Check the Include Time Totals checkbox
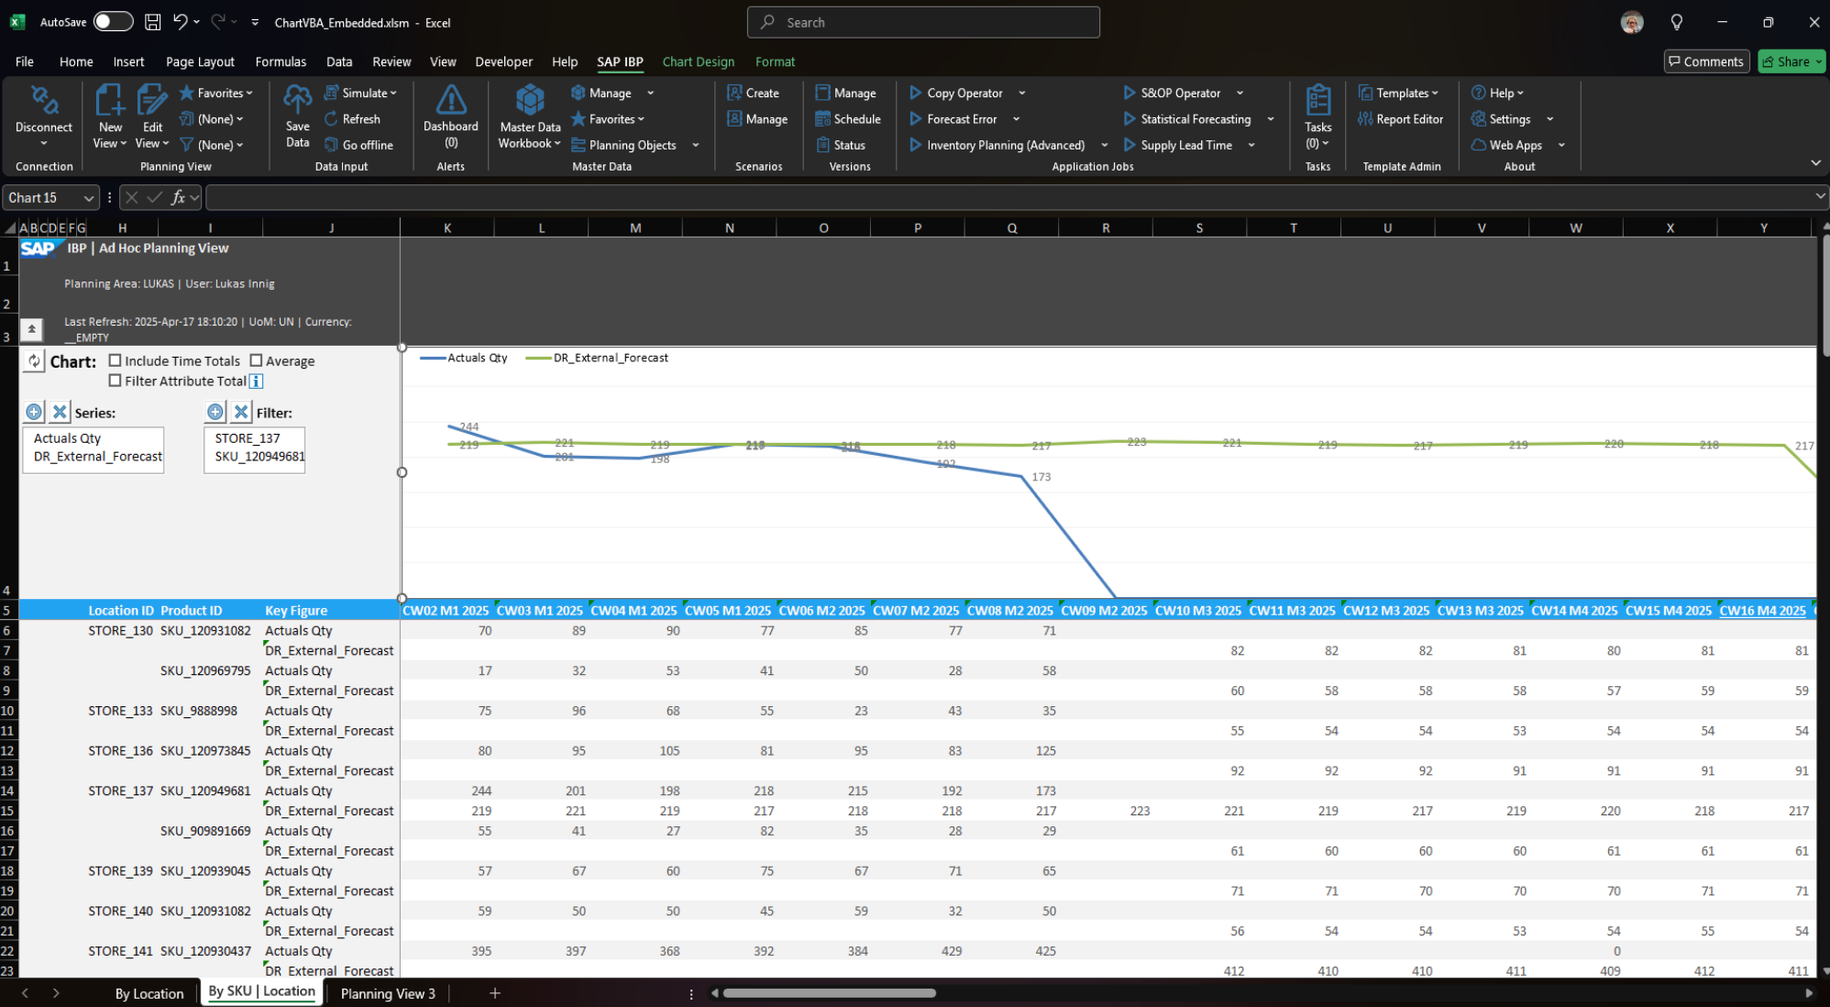This screenshot has width=1830, height=1007. pos(115,360)
